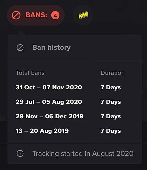Click 7 Days duration for Oct 2020 ban

pos(111,88)
